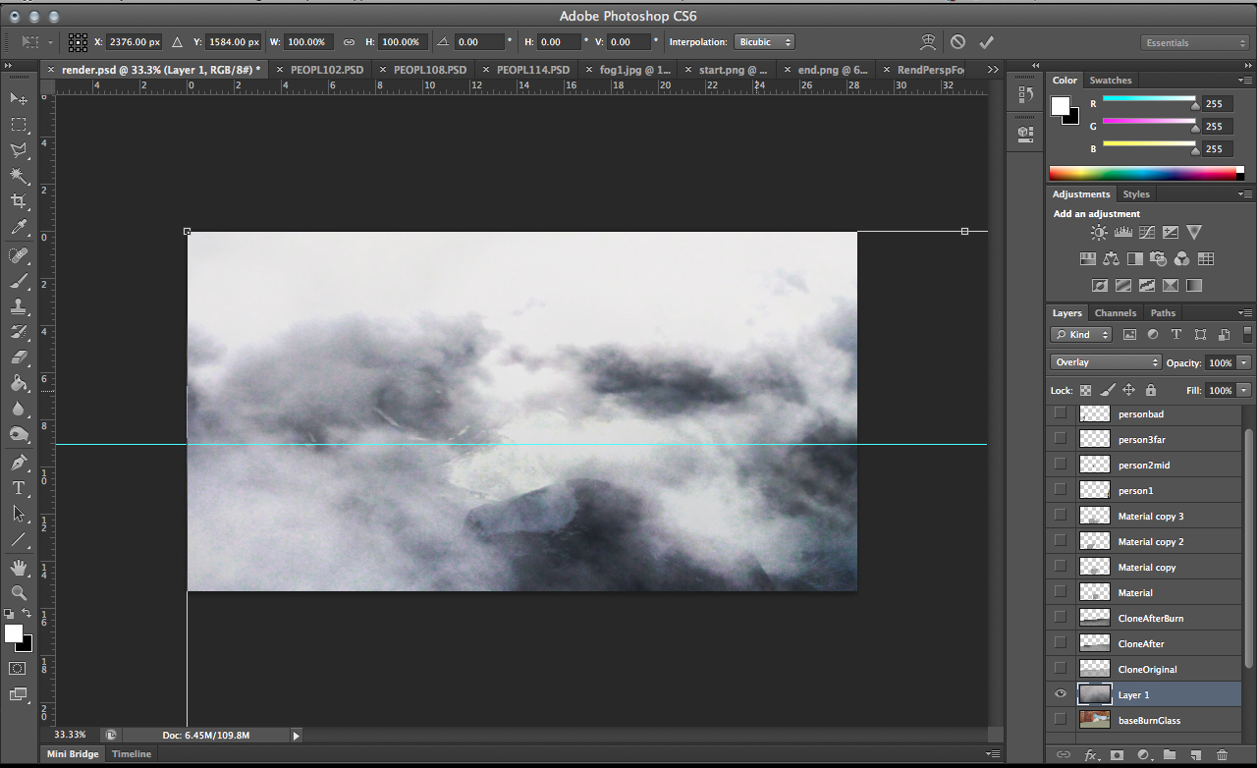The width and height of the screenshot is (1257, 768).
Task: Cancel the transform
Action: pos(957,42)
